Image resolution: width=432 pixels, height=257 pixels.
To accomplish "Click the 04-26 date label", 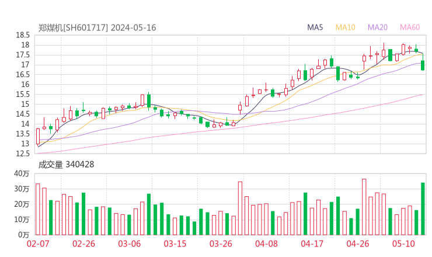I will 358,244.
